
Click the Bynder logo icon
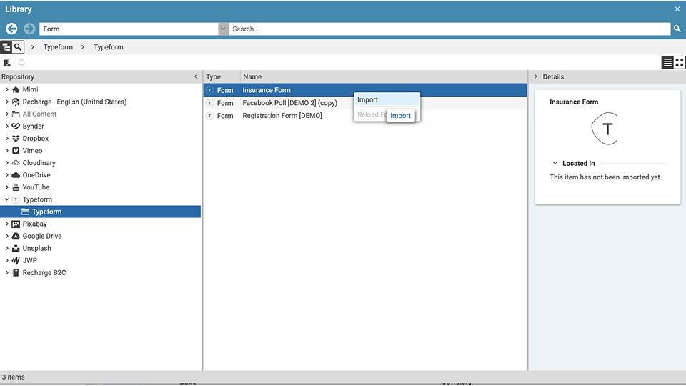(x=16, y=126)
